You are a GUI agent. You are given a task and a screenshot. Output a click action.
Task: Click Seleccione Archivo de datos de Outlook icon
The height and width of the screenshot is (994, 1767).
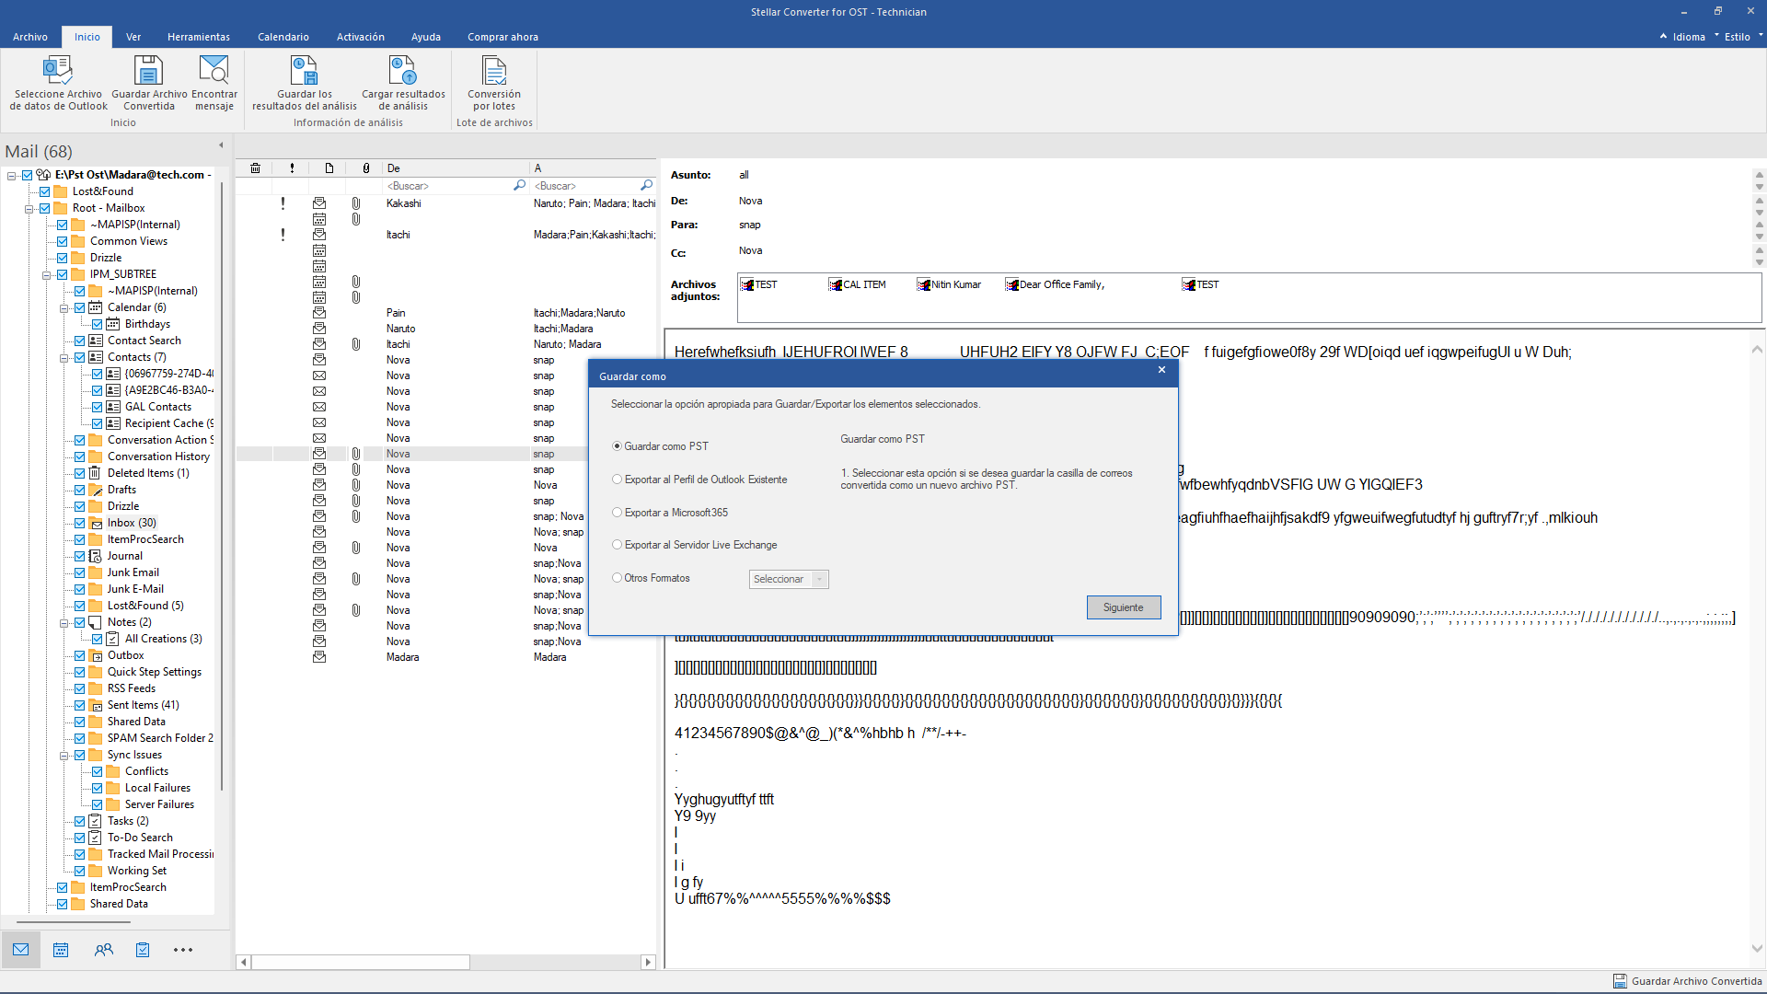click(x=58, y=70)
